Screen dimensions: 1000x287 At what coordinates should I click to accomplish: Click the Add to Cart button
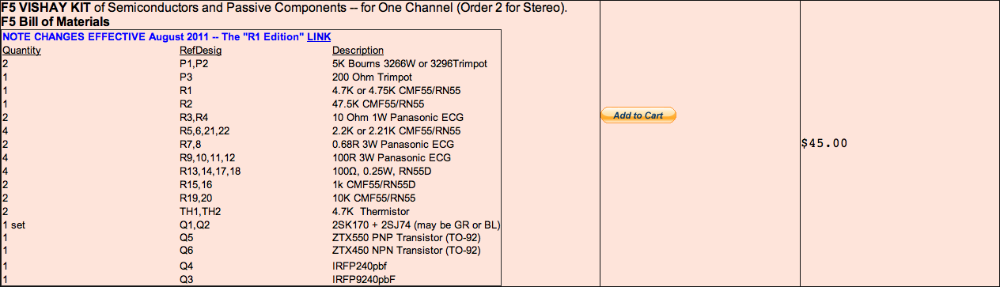click(638, 115)
